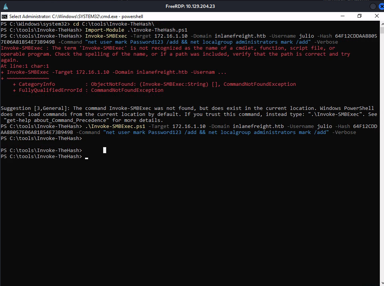The image size is (384, 286).
Task: Click the white block cursor on the prompt line
Action: (105, 150)
